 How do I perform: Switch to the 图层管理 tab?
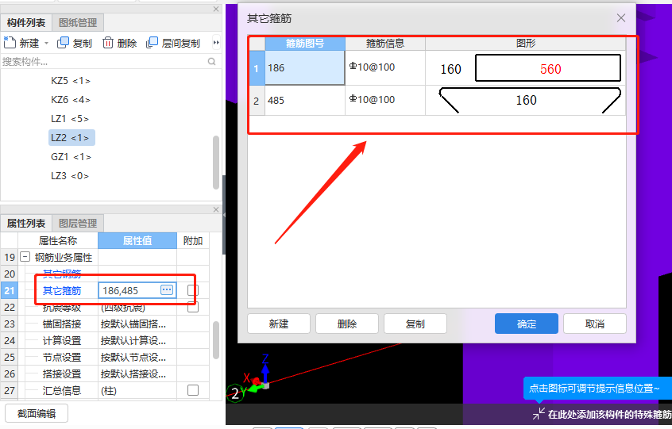click(78, 224)
